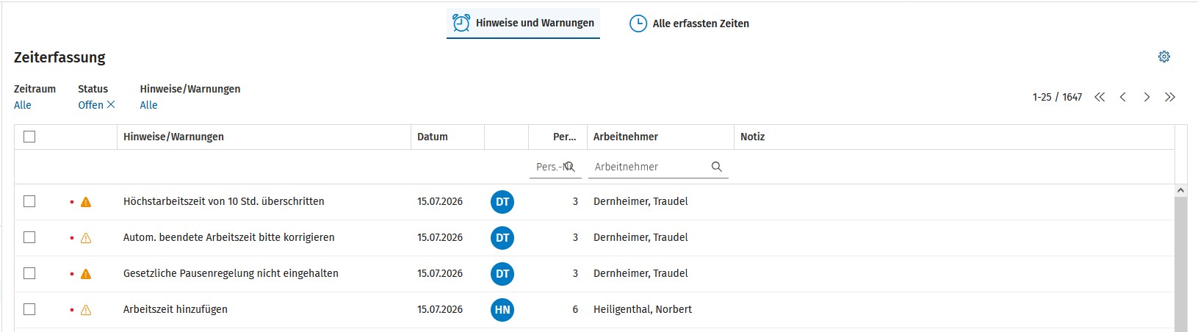Click the Notiz column header

coord(954,137)
